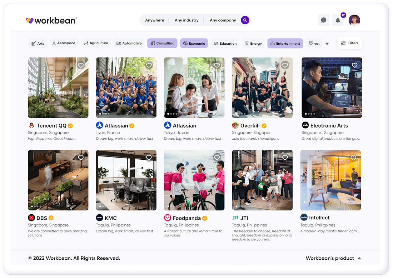The height and width of the screenshot is (279, 393).
Task: Favorite Intellect with heart icon
Action: (x=353, y=158)
